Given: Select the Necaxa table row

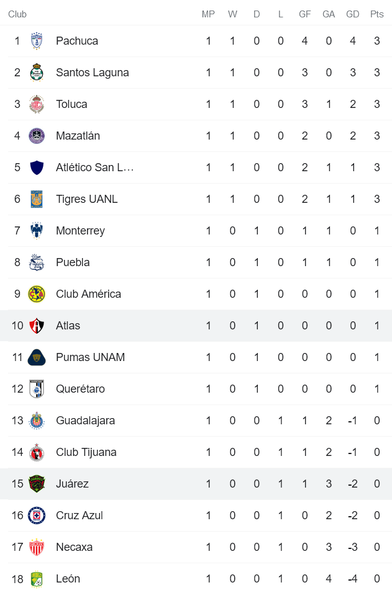Looking at the screenshot, I should tap(186, 547).
